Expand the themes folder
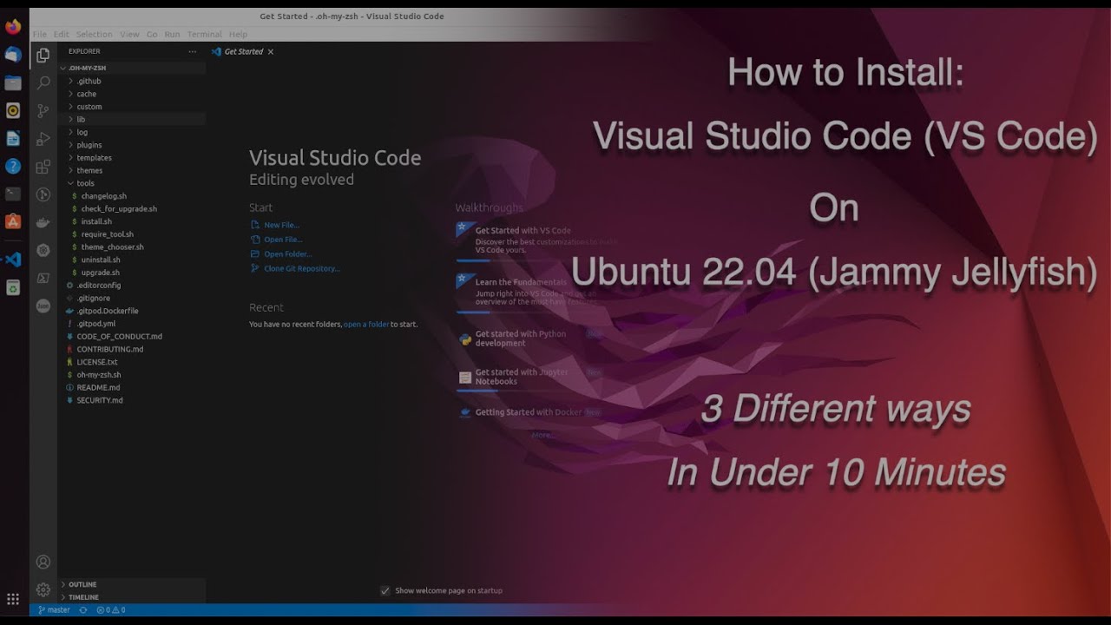The image size is (1111, 625). 132,170
